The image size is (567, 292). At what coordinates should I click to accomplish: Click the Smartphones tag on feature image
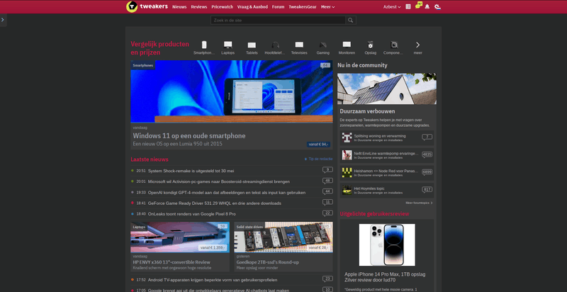pos(143,65)
